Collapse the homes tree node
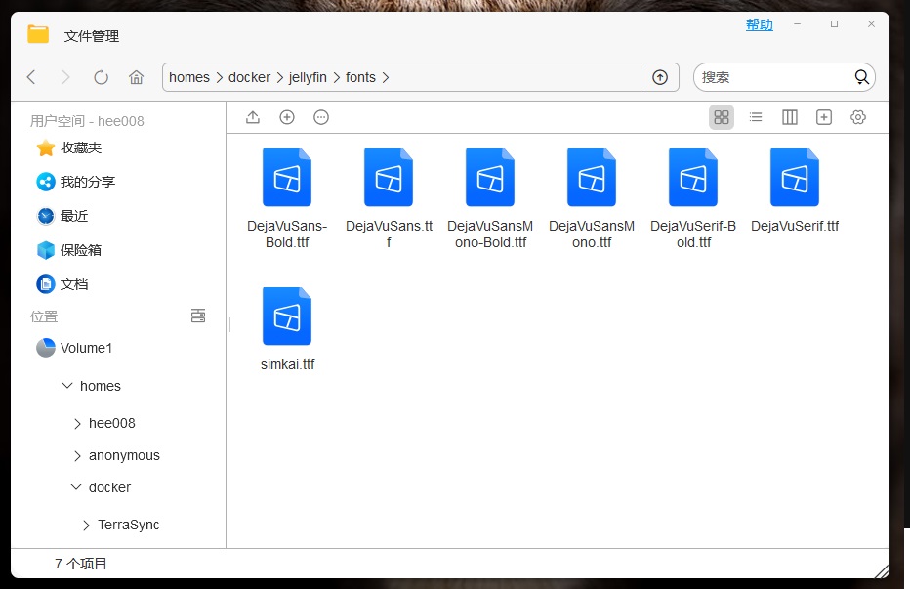 pyautogui.click(x=67, y=386)
